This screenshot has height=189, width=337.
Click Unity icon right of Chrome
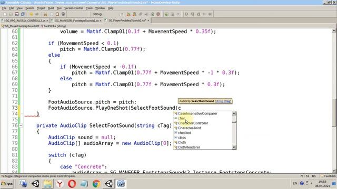pos(108,184)
